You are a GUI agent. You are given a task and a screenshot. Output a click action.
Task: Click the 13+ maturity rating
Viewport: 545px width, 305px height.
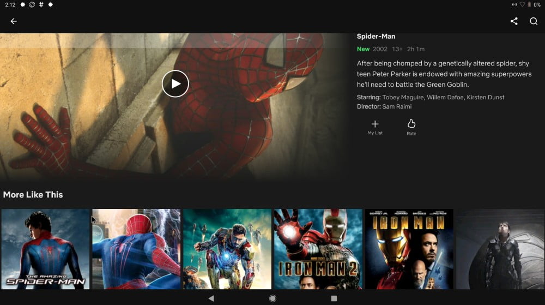point(397,49)
